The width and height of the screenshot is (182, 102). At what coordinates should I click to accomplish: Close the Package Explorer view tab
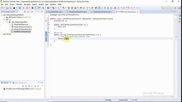coord(17,12)
